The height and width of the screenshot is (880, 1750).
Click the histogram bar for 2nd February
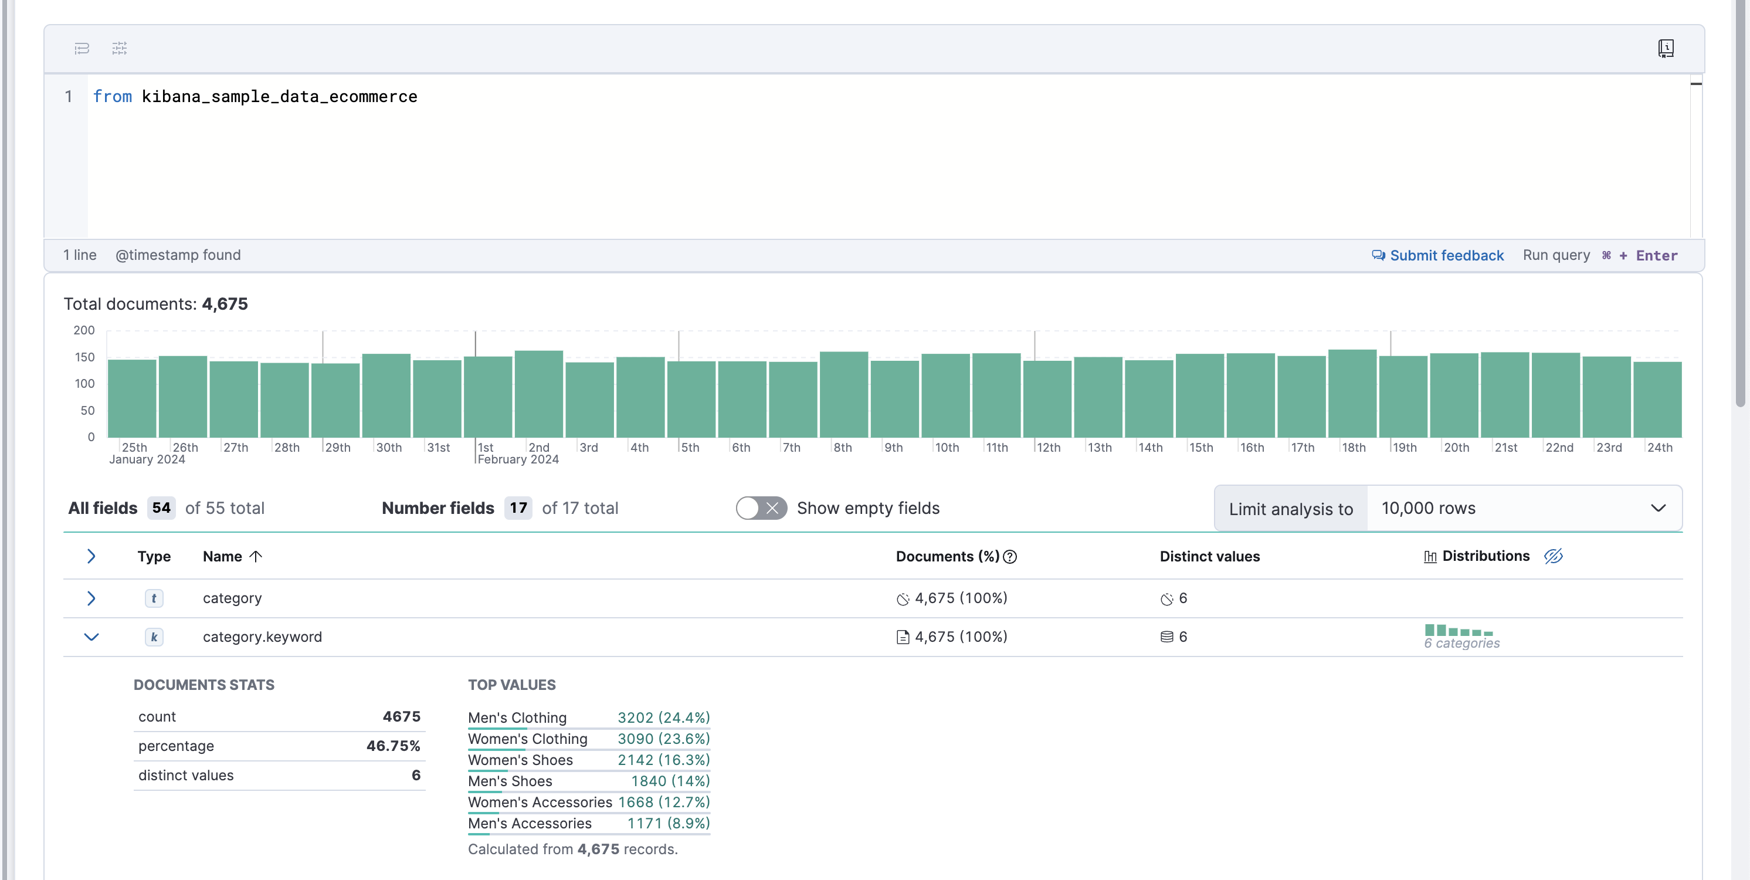pos(539,394)
